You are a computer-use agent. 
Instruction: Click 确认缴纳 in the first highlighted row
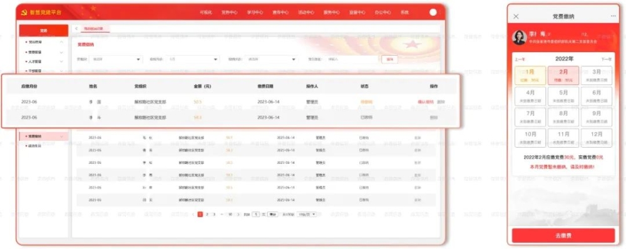click(x=426, y=102)
